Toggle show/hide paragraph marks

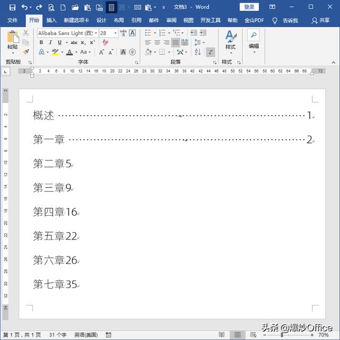pyautogui.click(x=210, y=52)
